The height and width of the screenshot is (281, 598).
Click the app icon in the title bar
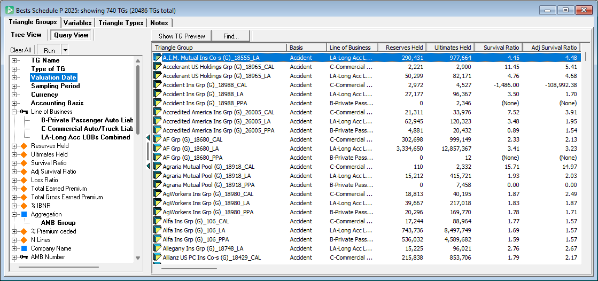(11, 10)
